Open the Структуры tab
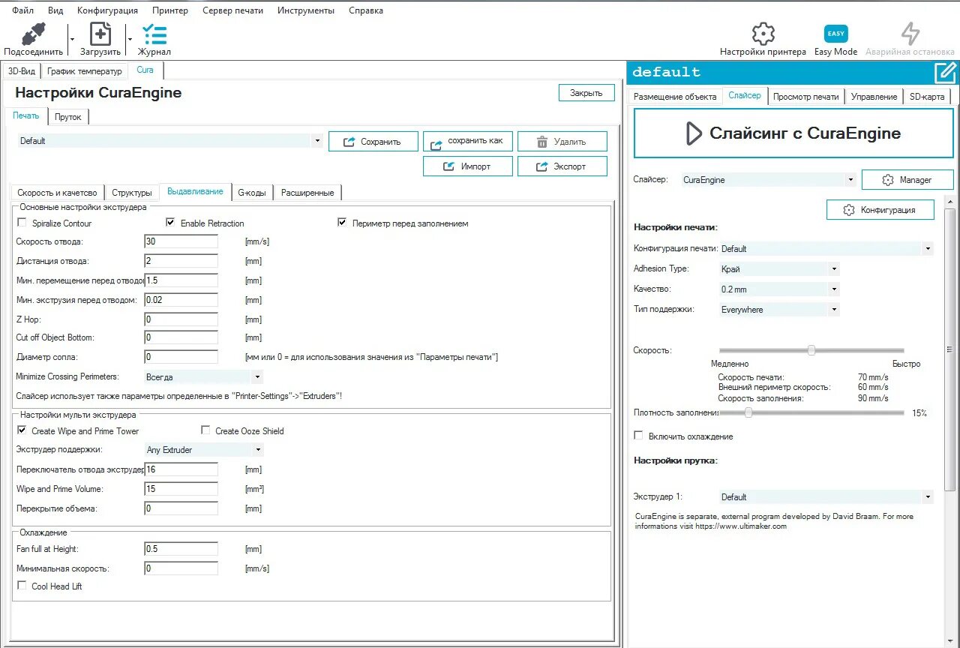The image size is (960, 648). (131, 193)
